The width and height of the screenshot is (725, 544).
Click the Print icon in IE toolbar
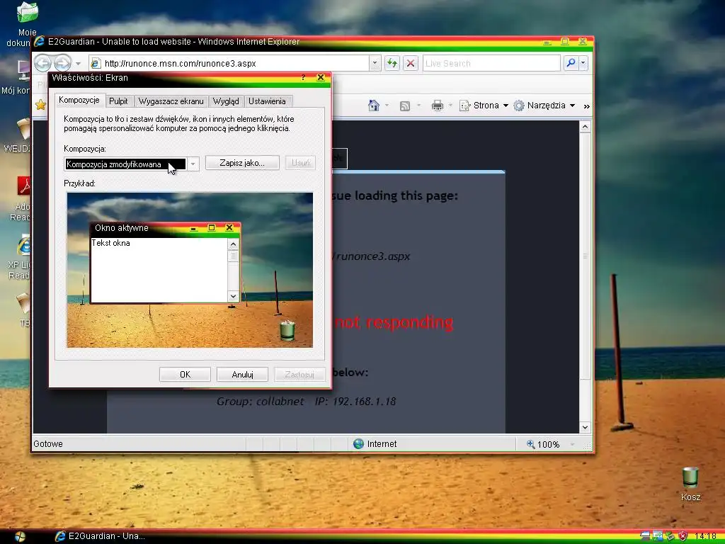click(437, 106)
